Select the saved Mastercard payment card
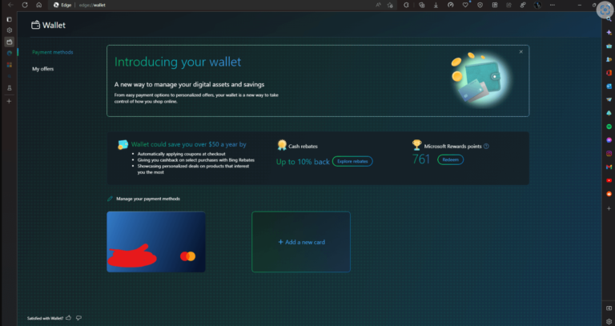 [156, 242]
